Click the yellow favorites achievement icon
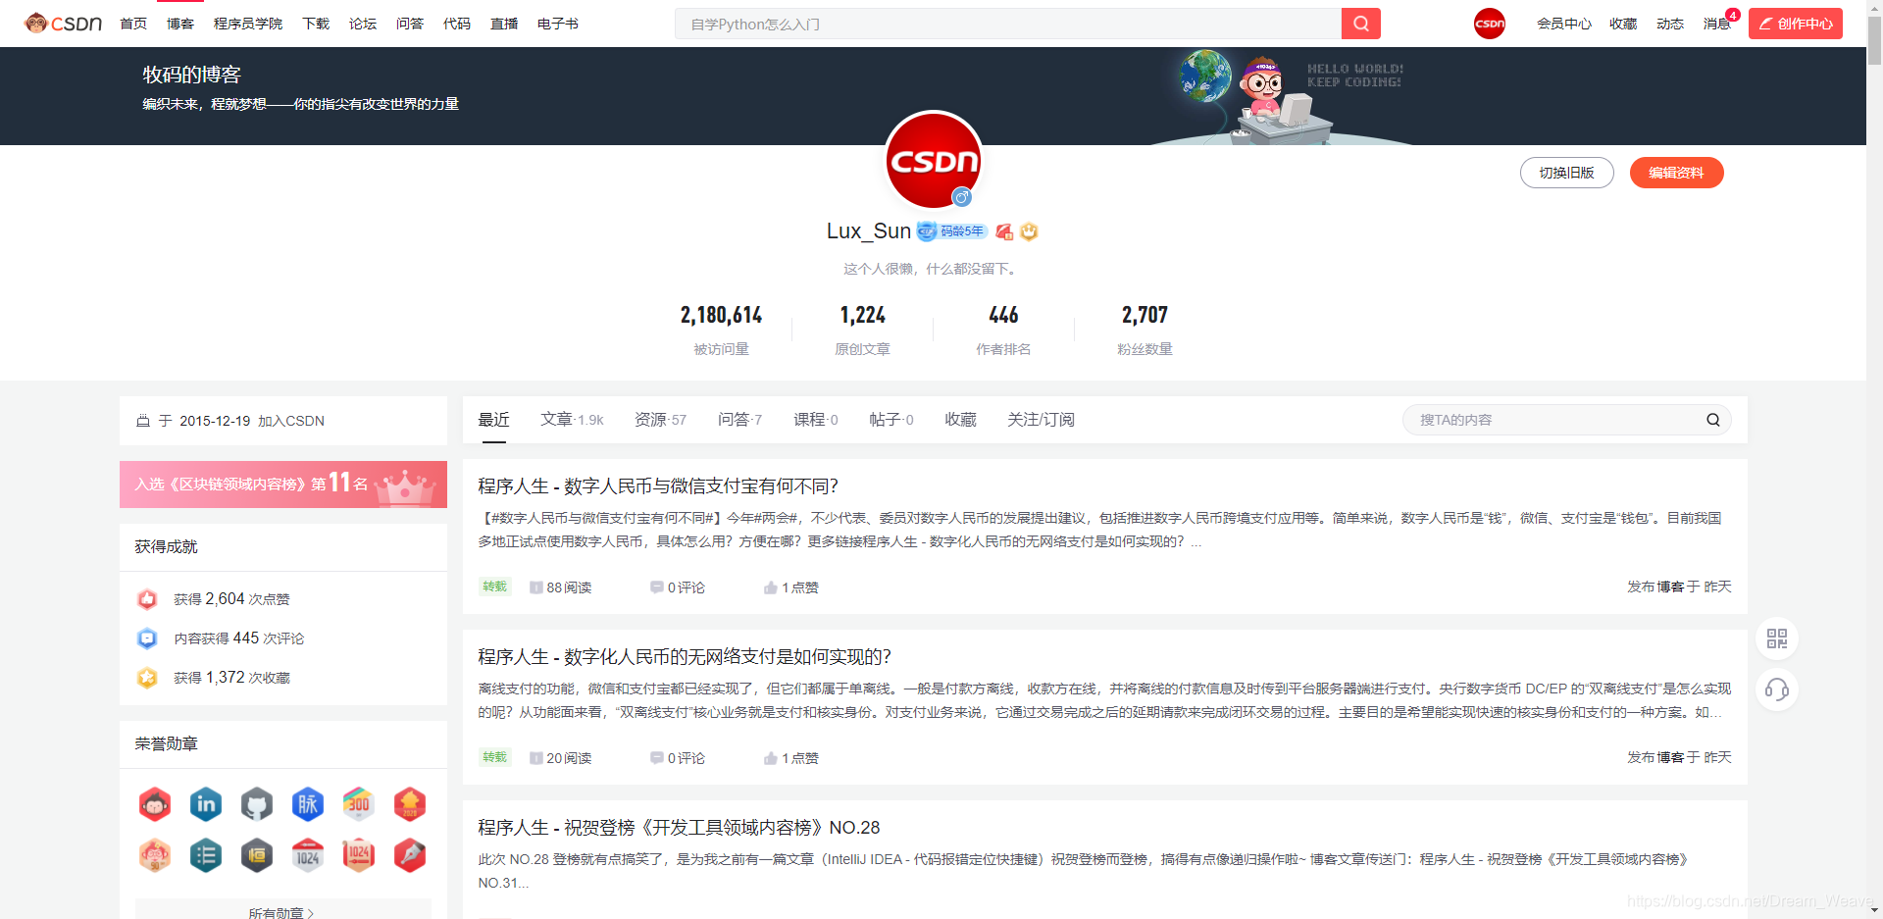 [147, 678]
